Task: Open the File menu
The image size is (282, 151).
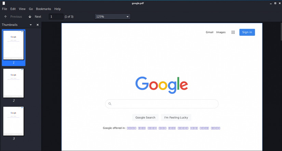Action: tap(4, 9)
